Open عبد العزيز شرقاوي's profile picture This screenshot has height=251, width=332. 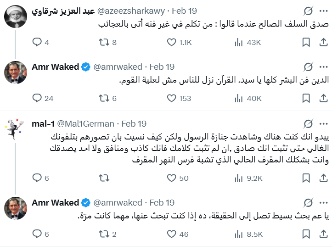(15, 17)
